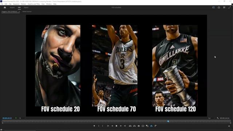
Task: Click the green indicator beside the timecode
Action: [x=16, y=118]
